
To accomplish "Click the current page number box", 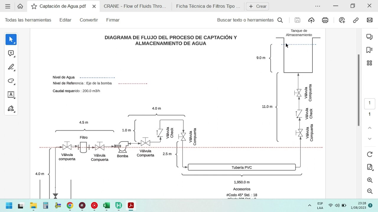I will coord(369,103).
